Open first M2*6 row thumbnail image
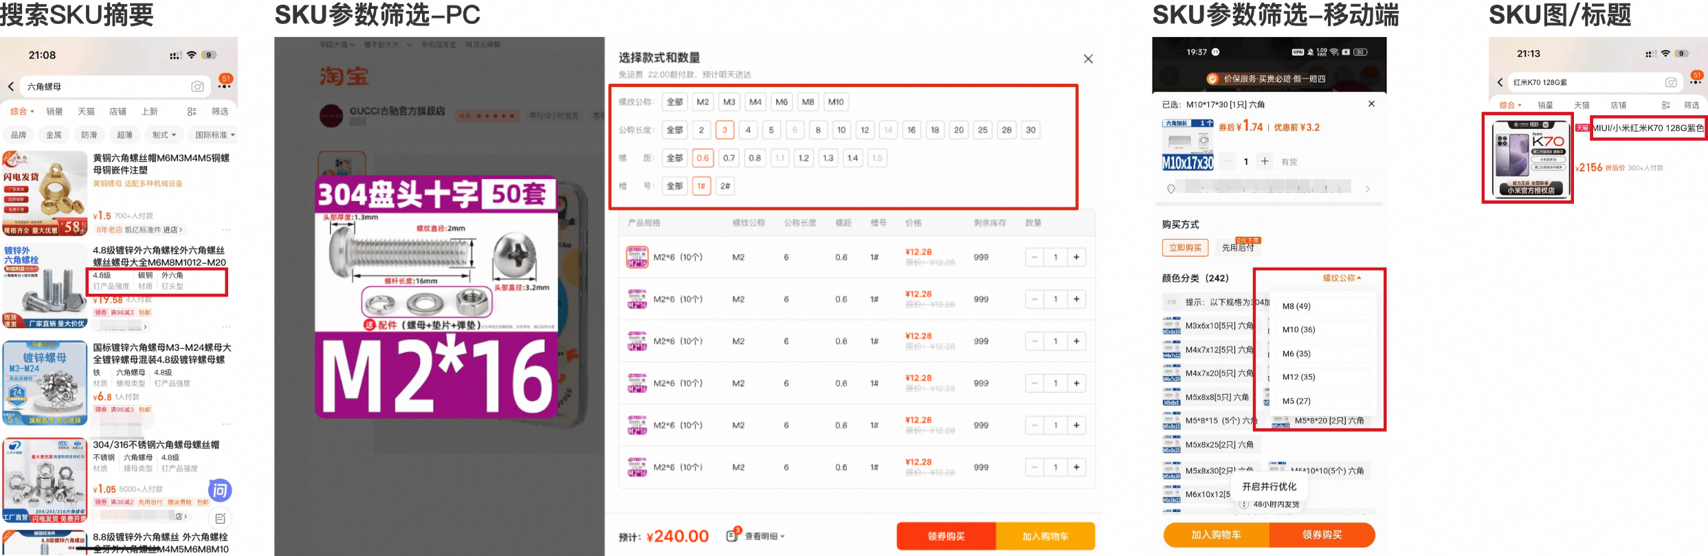This screenshot has height=556, width=1708. (x=637, y=257)
